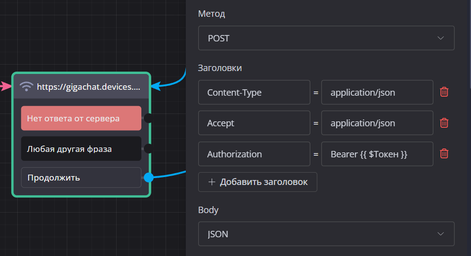471x256 pixels.
Task: Select the Продолжить branch in the node
Action: click(81, 178)
